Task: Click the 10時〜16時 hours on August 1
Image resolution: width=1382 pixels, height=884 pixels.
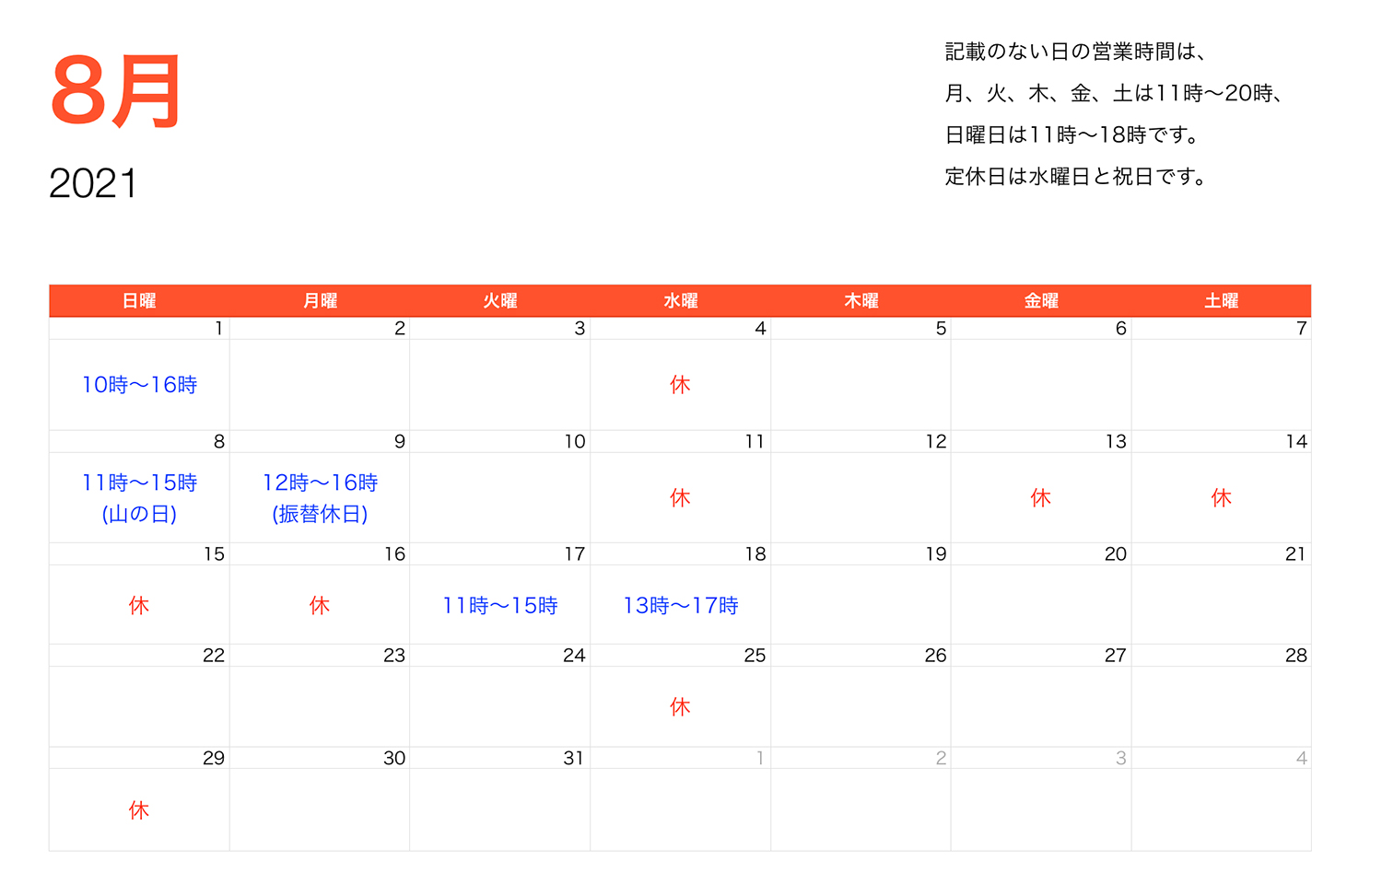Action: (140, 385)
